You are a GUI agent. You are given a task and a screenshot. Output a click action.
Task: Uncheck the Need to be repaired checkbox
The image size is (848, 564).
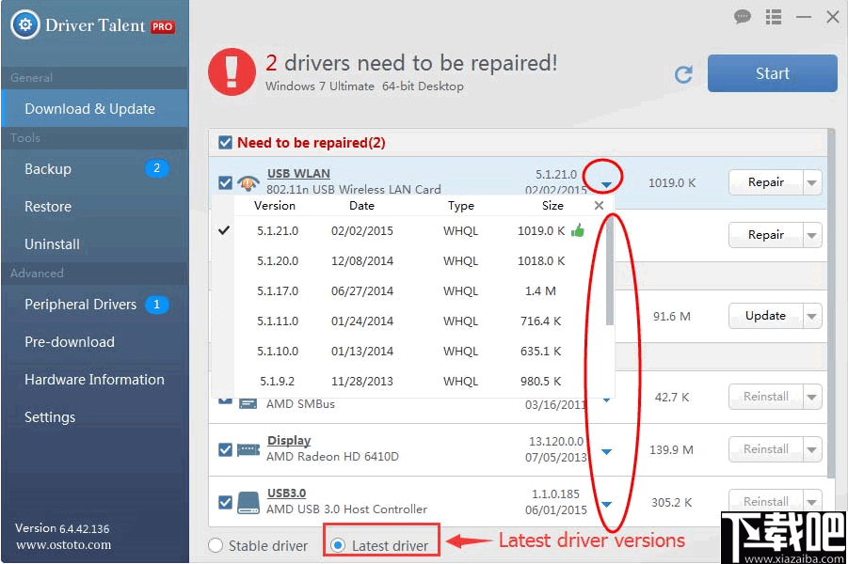[223, 142]
